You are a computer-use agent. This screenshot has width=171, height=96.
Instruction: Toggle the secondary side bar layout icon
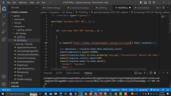(150, 2)
